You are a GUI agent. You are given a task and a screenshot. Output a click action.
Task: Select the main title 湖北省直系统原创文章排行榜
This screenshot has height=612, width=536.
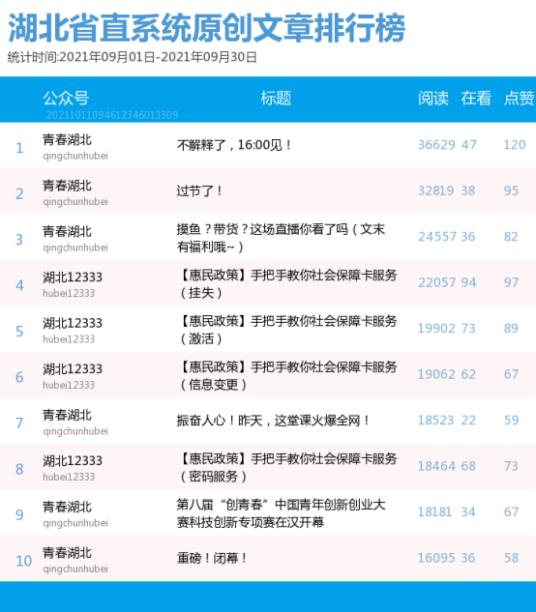tap(207, 28)
